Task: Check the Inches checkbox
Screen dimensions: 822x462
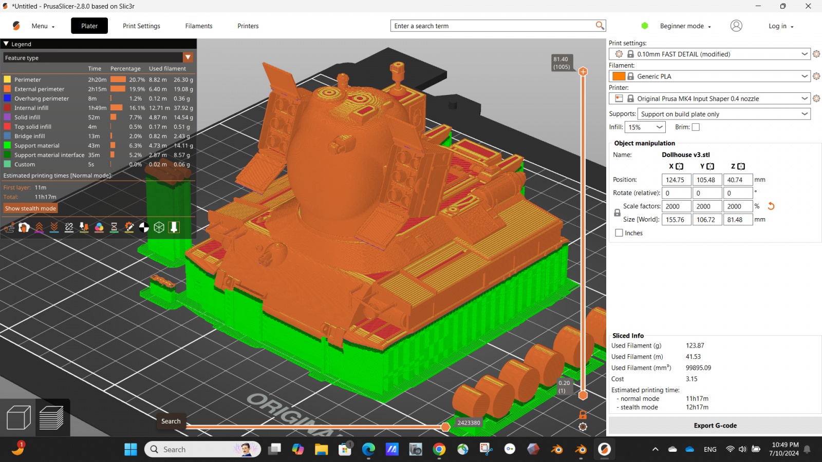Action: tap(619, 233)
